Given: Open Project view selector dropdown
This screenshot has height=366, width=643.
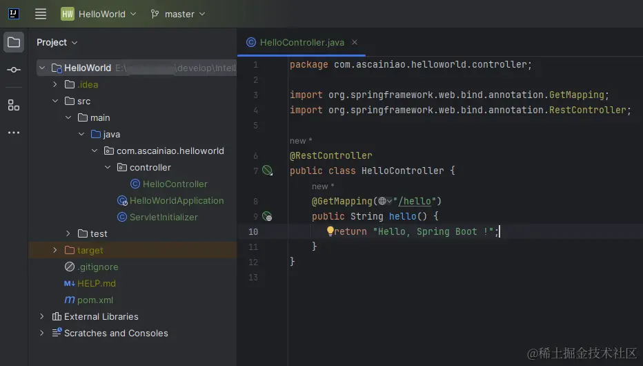Looking at the screenshot, I should click(x=57, y=43).
